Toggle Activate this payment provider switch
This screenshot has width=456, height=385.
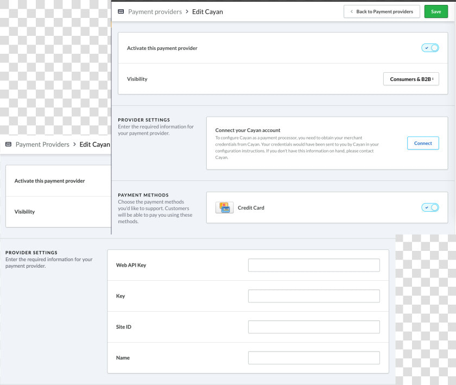(x=430, y=48)
